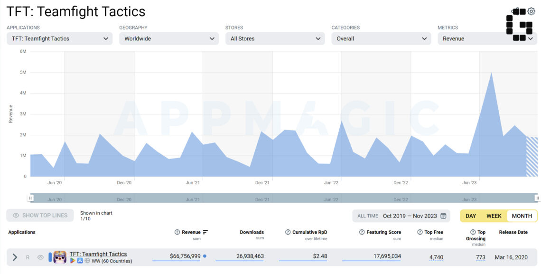Select the DAY granularity option

click(x=471, y=216)
